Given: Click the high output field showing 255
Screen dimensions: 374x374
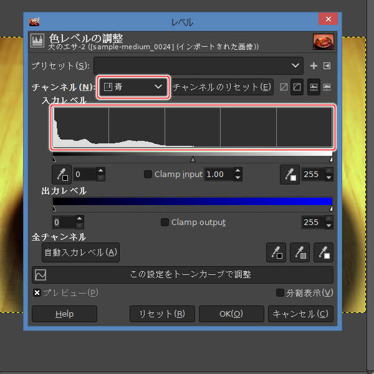Looking at the screenshot, I should [314, 223].
